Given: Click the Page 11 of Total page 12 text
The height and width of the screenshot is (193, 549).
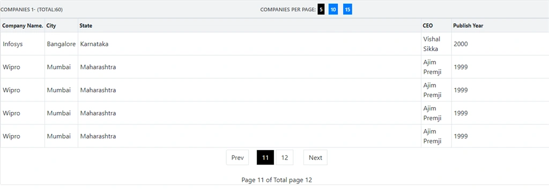Looking at the screenshot, I should pos(277,180).
